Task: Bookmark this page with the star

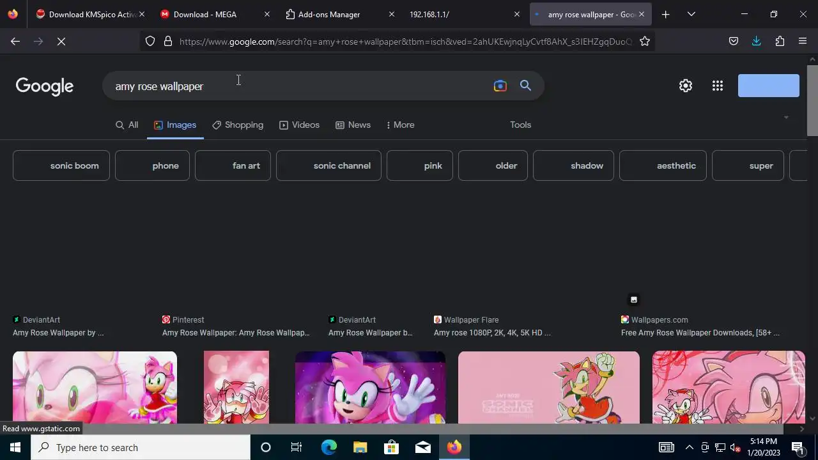Action: tap(645, 42)
